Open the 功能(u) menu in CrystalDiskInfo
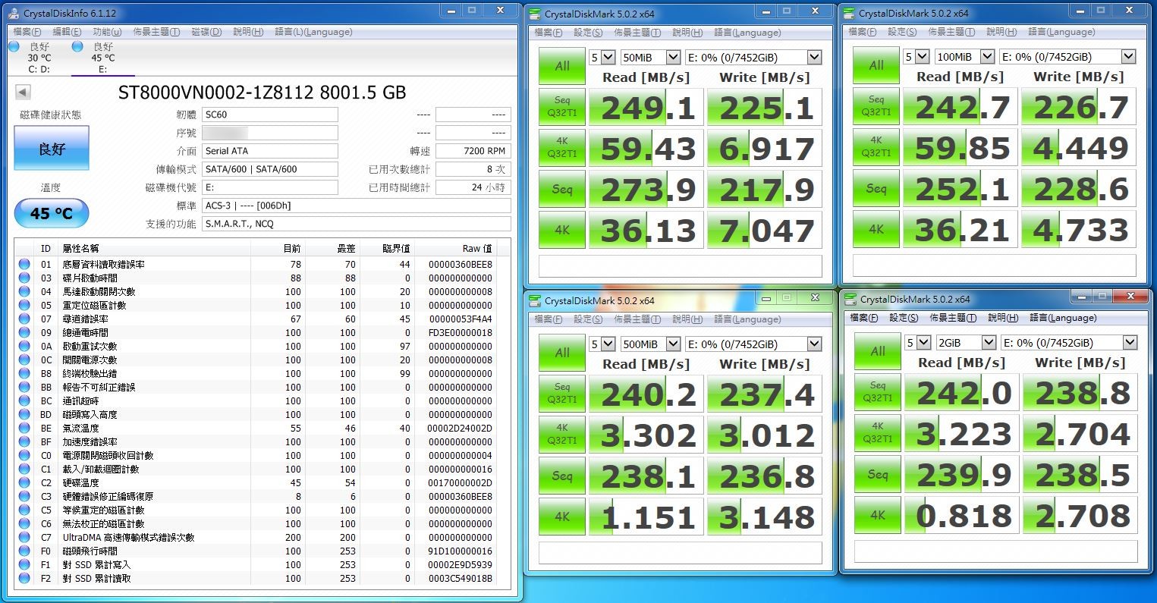Image resolution: width=1157 pixels, height=603 pixels. (107, 32)
